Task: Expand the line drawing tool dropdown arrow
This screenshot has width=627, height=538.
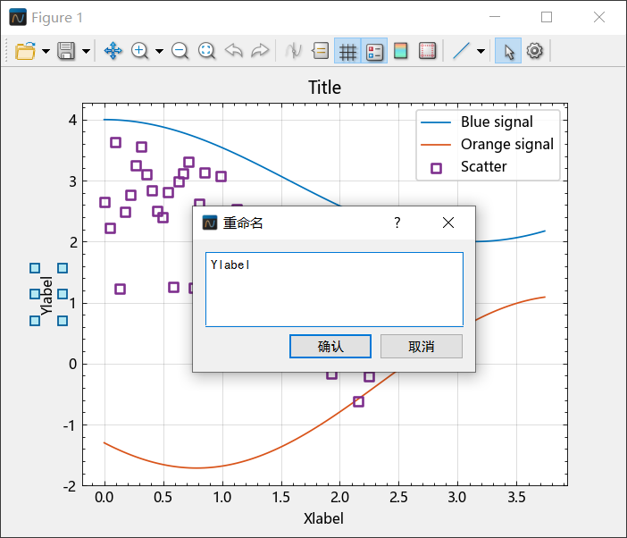Action: point(481,51)
